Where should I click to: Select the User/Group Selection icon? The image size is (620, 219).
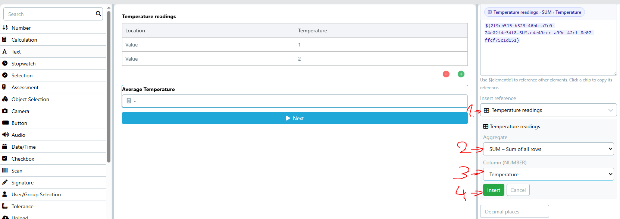point(4,194)
